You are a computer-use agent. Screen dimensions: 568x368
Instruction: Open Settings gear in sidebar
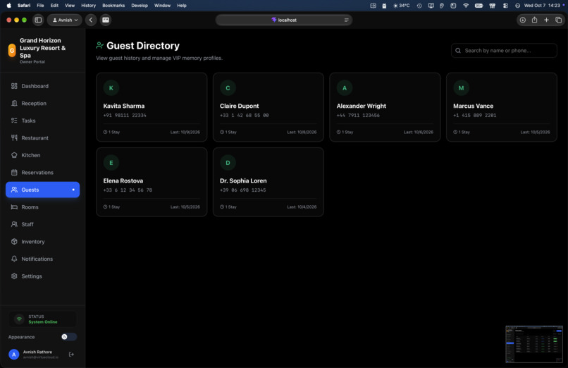click(x=43, y=276)
